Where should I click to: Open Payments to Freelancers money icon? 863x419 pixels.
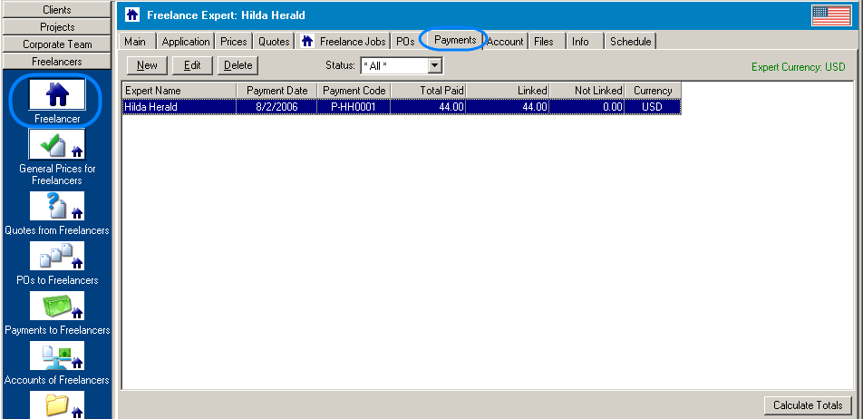click(57, 306)
